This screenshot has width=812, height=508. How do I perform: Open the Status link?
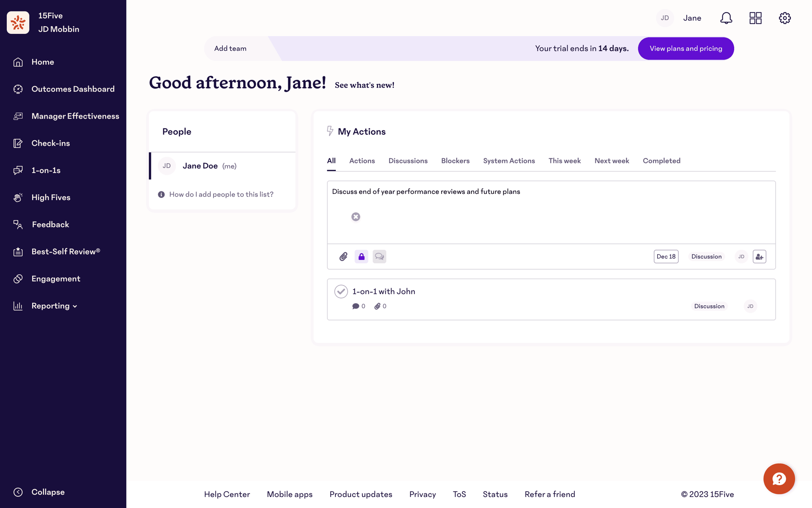(495, 494)
